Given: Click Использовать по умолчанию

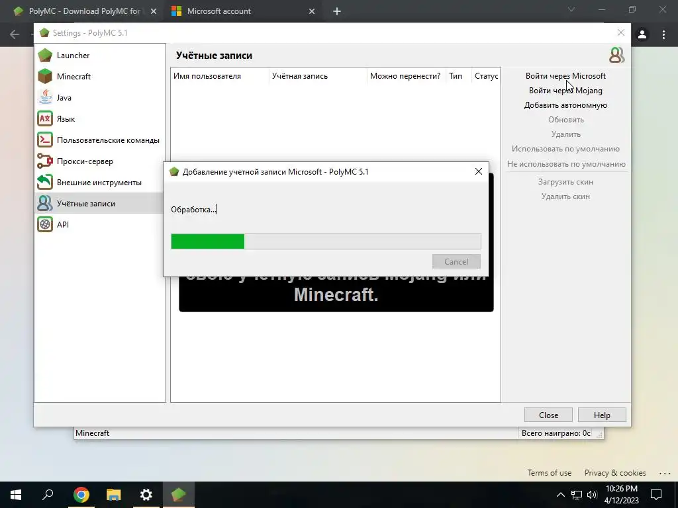Looking at the screenshot, I should point(565,149).
